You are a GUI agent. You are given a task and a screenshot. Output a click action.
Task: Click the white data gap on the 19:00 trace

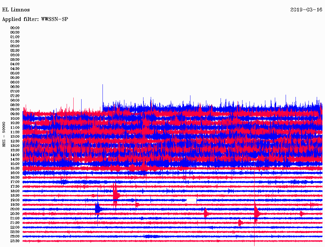pyautogui.click(x=191, y=200)
